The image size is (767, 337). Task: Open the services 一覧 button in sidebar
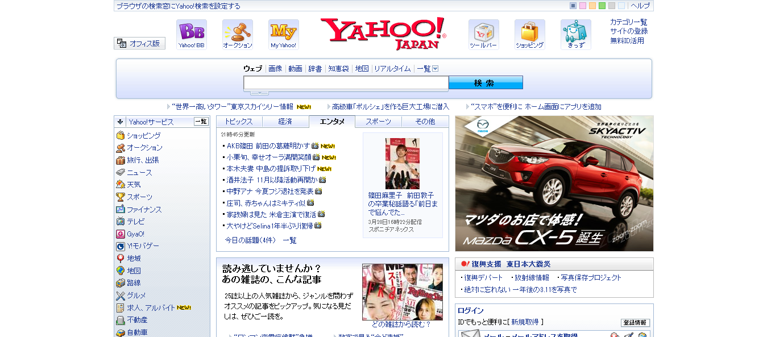(201, 122)
